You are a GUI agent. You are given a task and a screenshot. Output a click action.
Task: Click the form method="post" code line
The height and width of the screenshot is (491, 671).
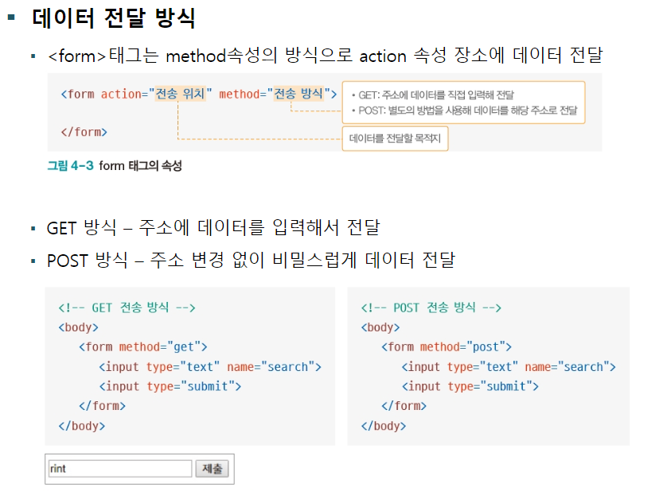(x=447, y=346)
